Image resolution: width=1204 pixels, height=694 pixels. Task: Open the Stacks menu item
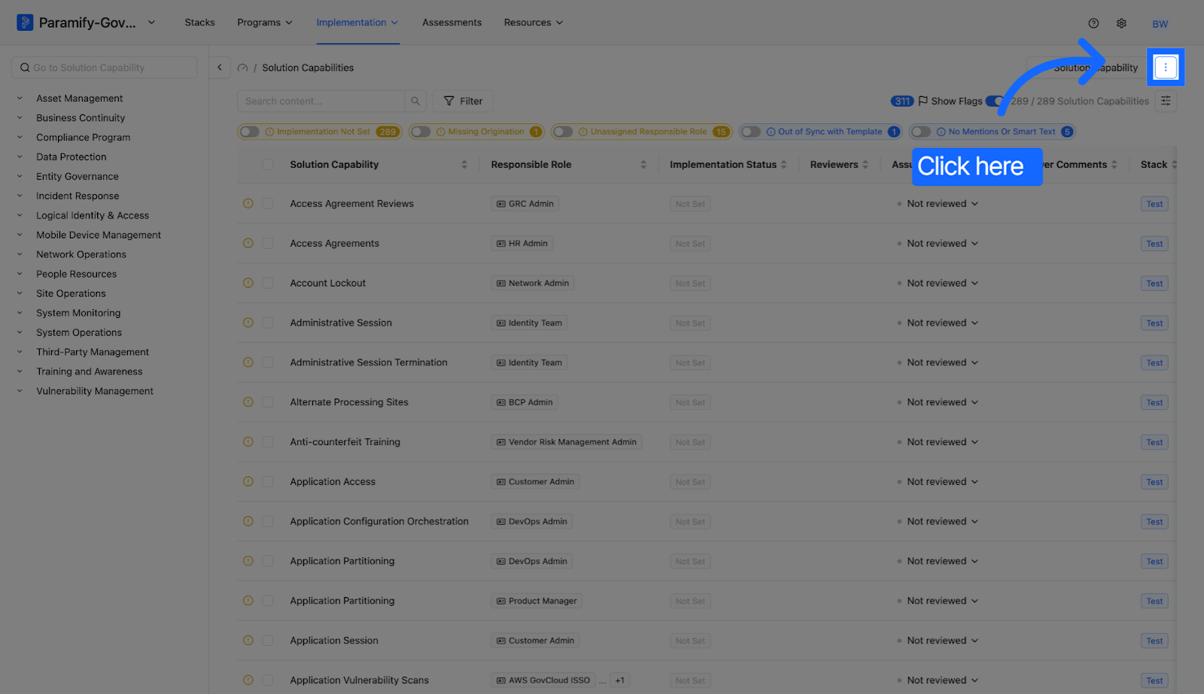click(199, 23)
